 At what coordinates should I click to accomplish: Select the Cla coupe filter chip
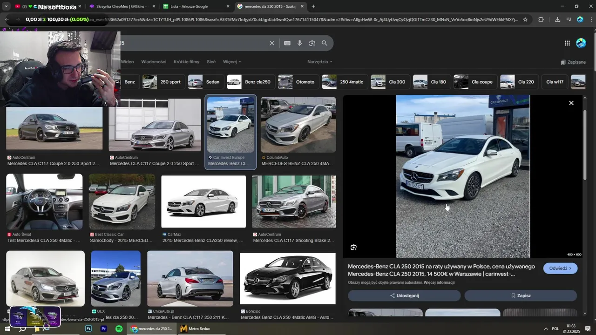pos(476,82)
